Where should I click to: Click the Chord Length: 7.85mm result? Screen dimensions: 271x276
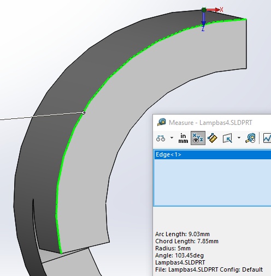tap(187, 241)
